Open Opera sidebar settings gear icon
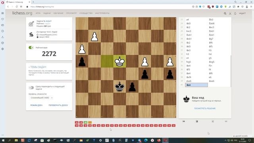Image resolution: width=254 pixels, height=143 pixels. [x=3, y=49]
